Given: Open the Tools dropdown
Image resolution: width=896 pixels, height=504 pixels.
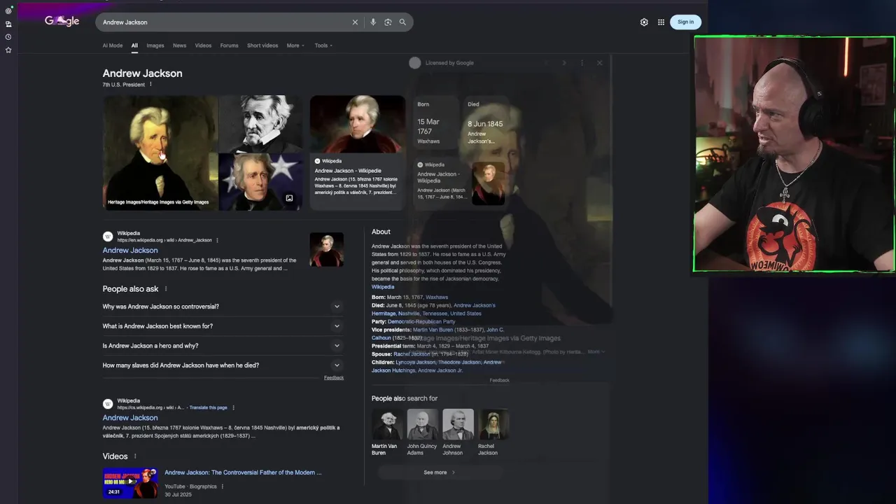Looking at the screenshot, I should tap(323, 45).
